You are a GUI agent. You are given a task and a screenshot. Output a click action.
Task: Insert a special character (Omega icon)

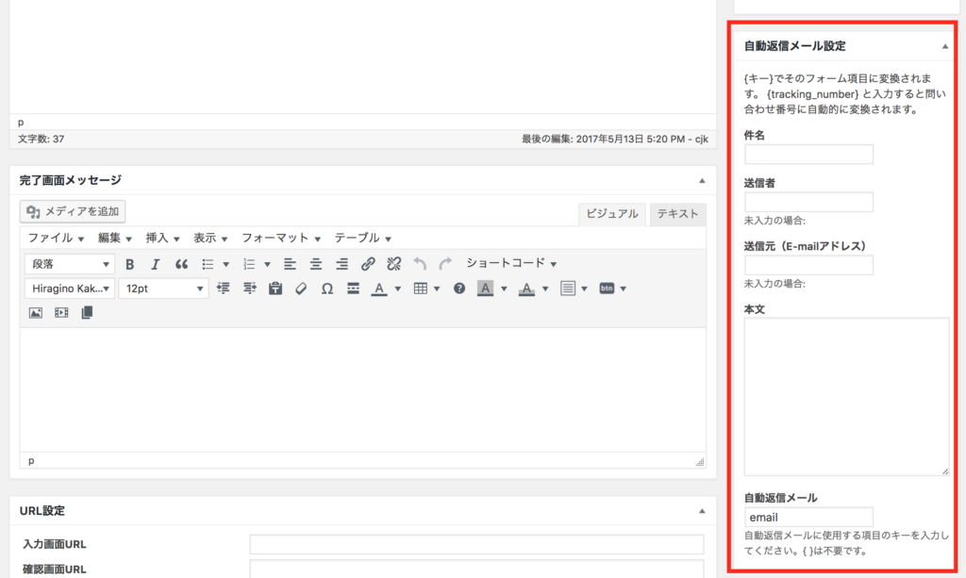(x=327, y=289)
